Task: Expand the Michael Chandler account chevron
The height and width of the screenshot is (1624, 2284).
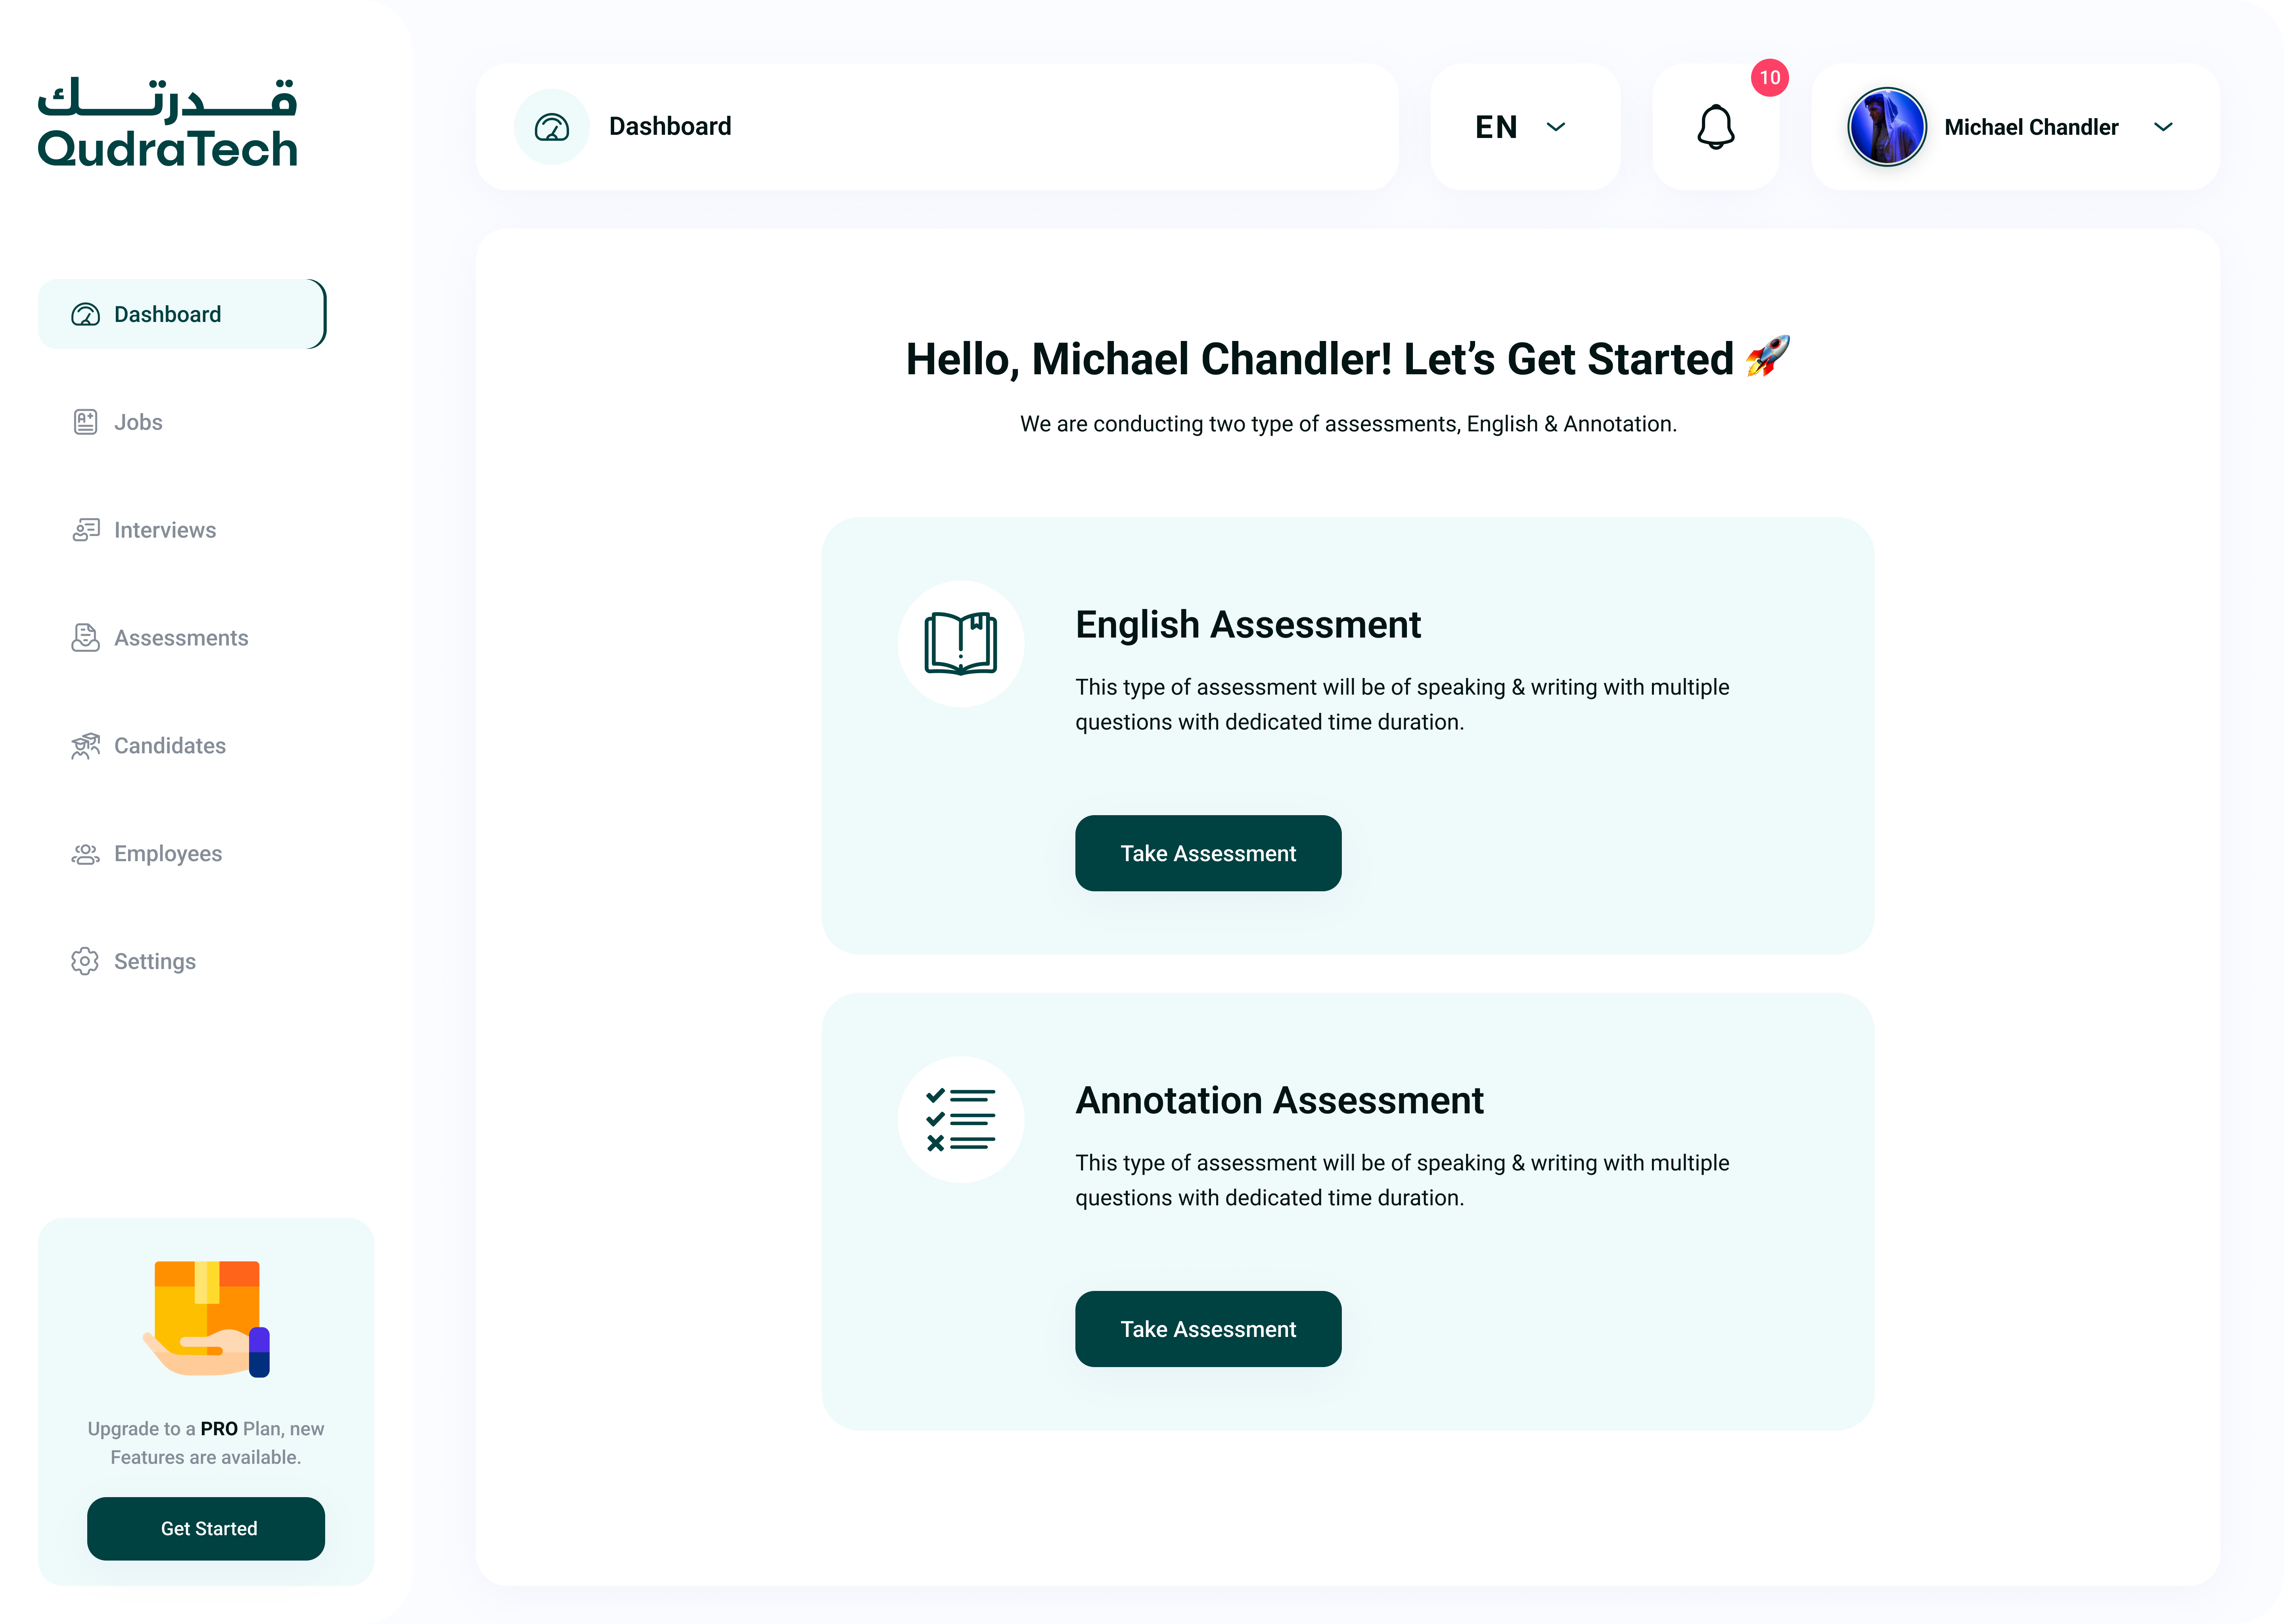Action: (x=2163, y=127)
